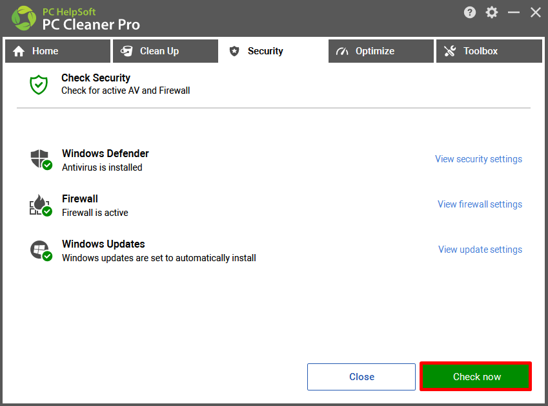Minimize the PC Cleaner Pro window
The width and height of the screenshot is (548, 406).
[x=513, y=12]
